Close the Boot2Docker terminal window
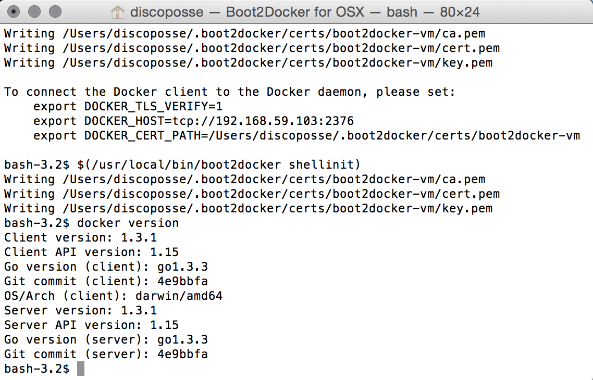This screenshot has width=593, height=380. [x=15, y=11]
